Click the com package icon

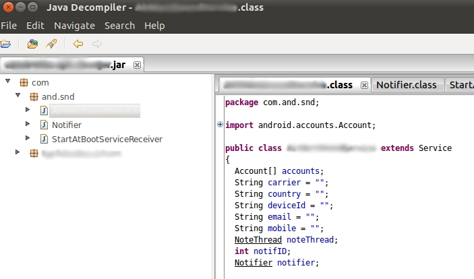23,82
